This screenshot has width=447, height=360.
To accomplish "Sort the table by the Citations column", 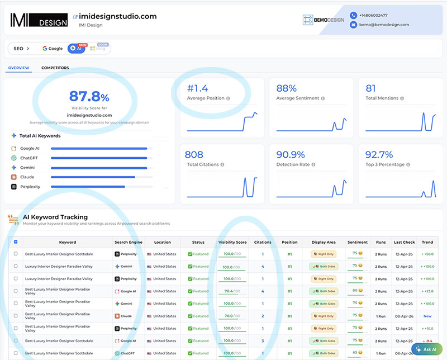I will click(263, 242).
